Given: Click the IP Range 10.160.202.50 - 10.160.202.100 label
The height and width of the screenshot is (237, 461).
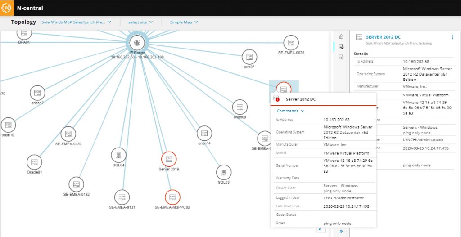Looking at the screenshot, I should pos(137,55).
